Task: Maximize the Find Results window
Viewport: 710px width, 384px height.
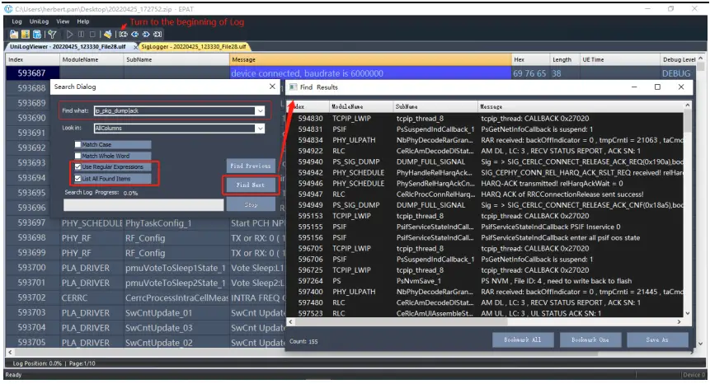Action: (657, 87)
